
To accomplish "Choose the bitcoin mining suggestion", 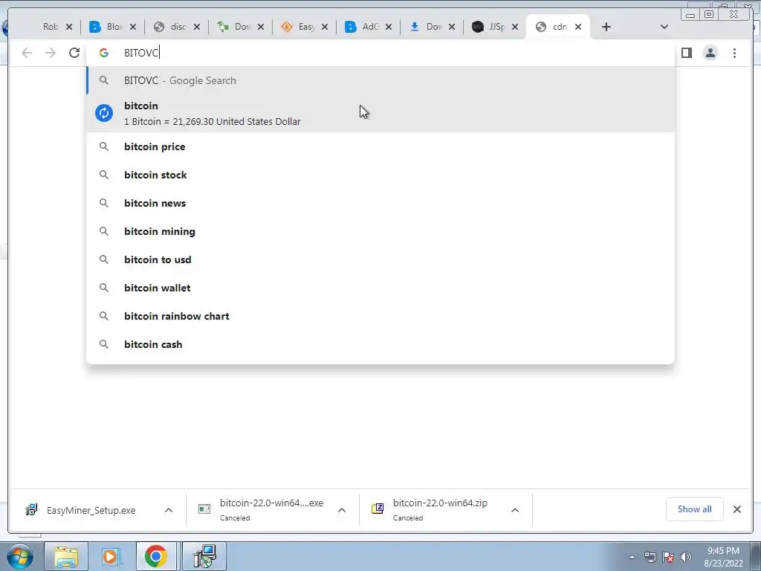I will tap(381, 231).
